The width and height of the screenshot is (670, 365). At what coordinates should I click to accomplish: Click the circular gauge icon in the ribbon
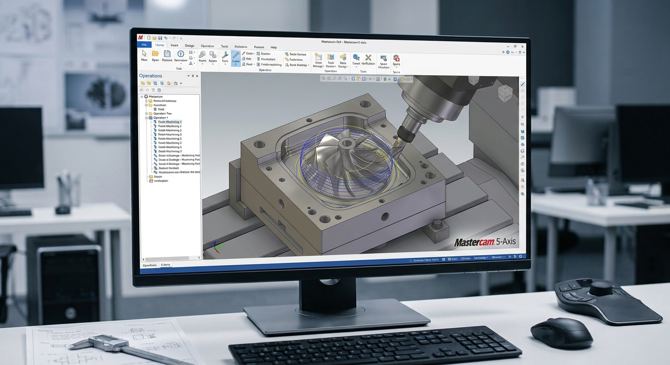pos(181,54)
